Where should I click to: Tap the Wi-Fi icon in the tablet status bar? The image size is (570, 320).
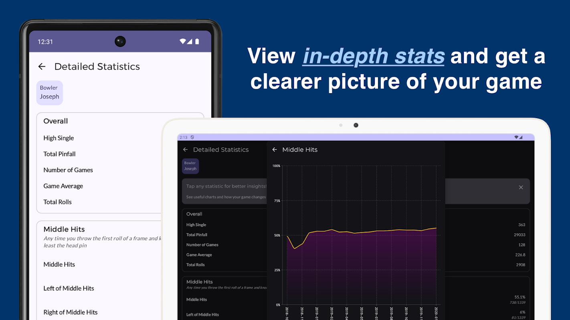517,137
